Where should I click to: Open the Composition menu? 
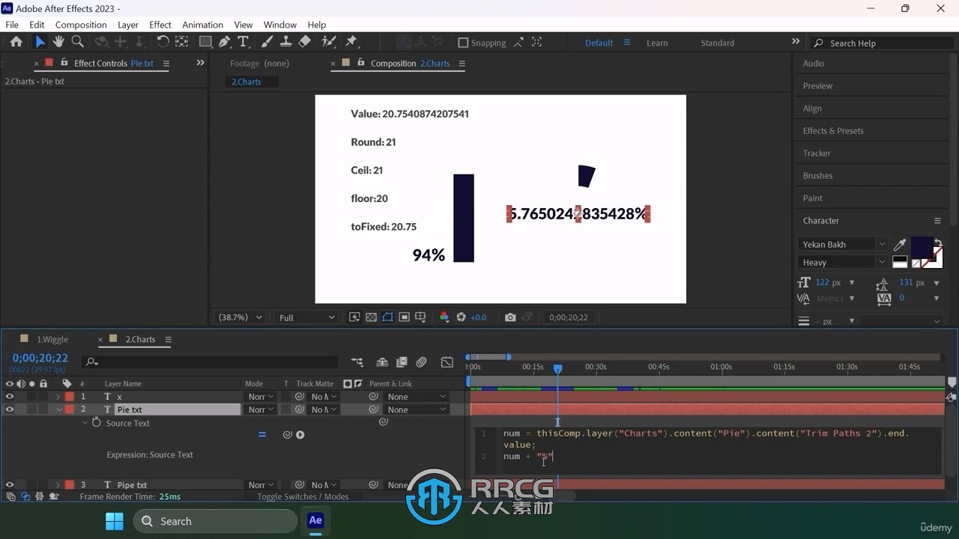click(81, 25)
